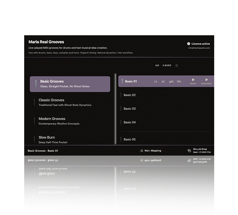The width and height of the screenshot is (238, 215).
Task: Open Note Mapping list icon
Action: 142,151
